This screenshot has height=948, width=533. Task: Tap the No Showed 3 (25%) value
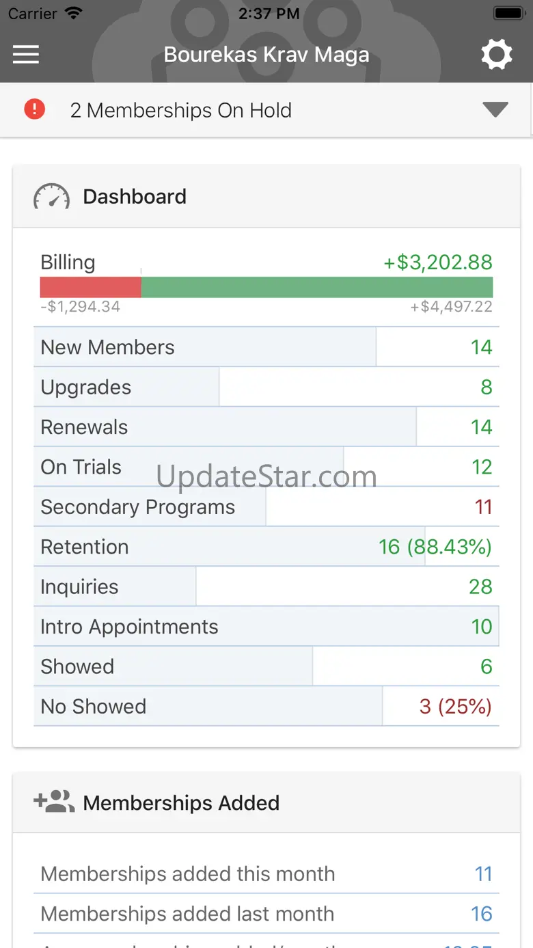455,706
